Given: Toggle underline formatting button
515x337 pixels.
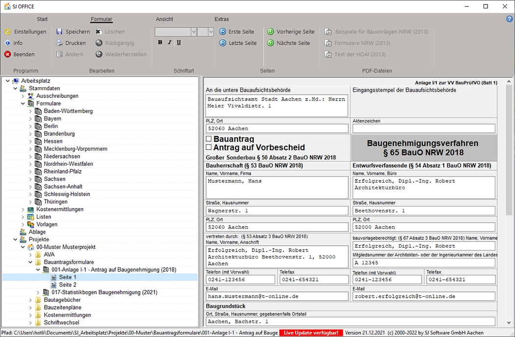Looking at the screenshot, I should coord(179,43).
